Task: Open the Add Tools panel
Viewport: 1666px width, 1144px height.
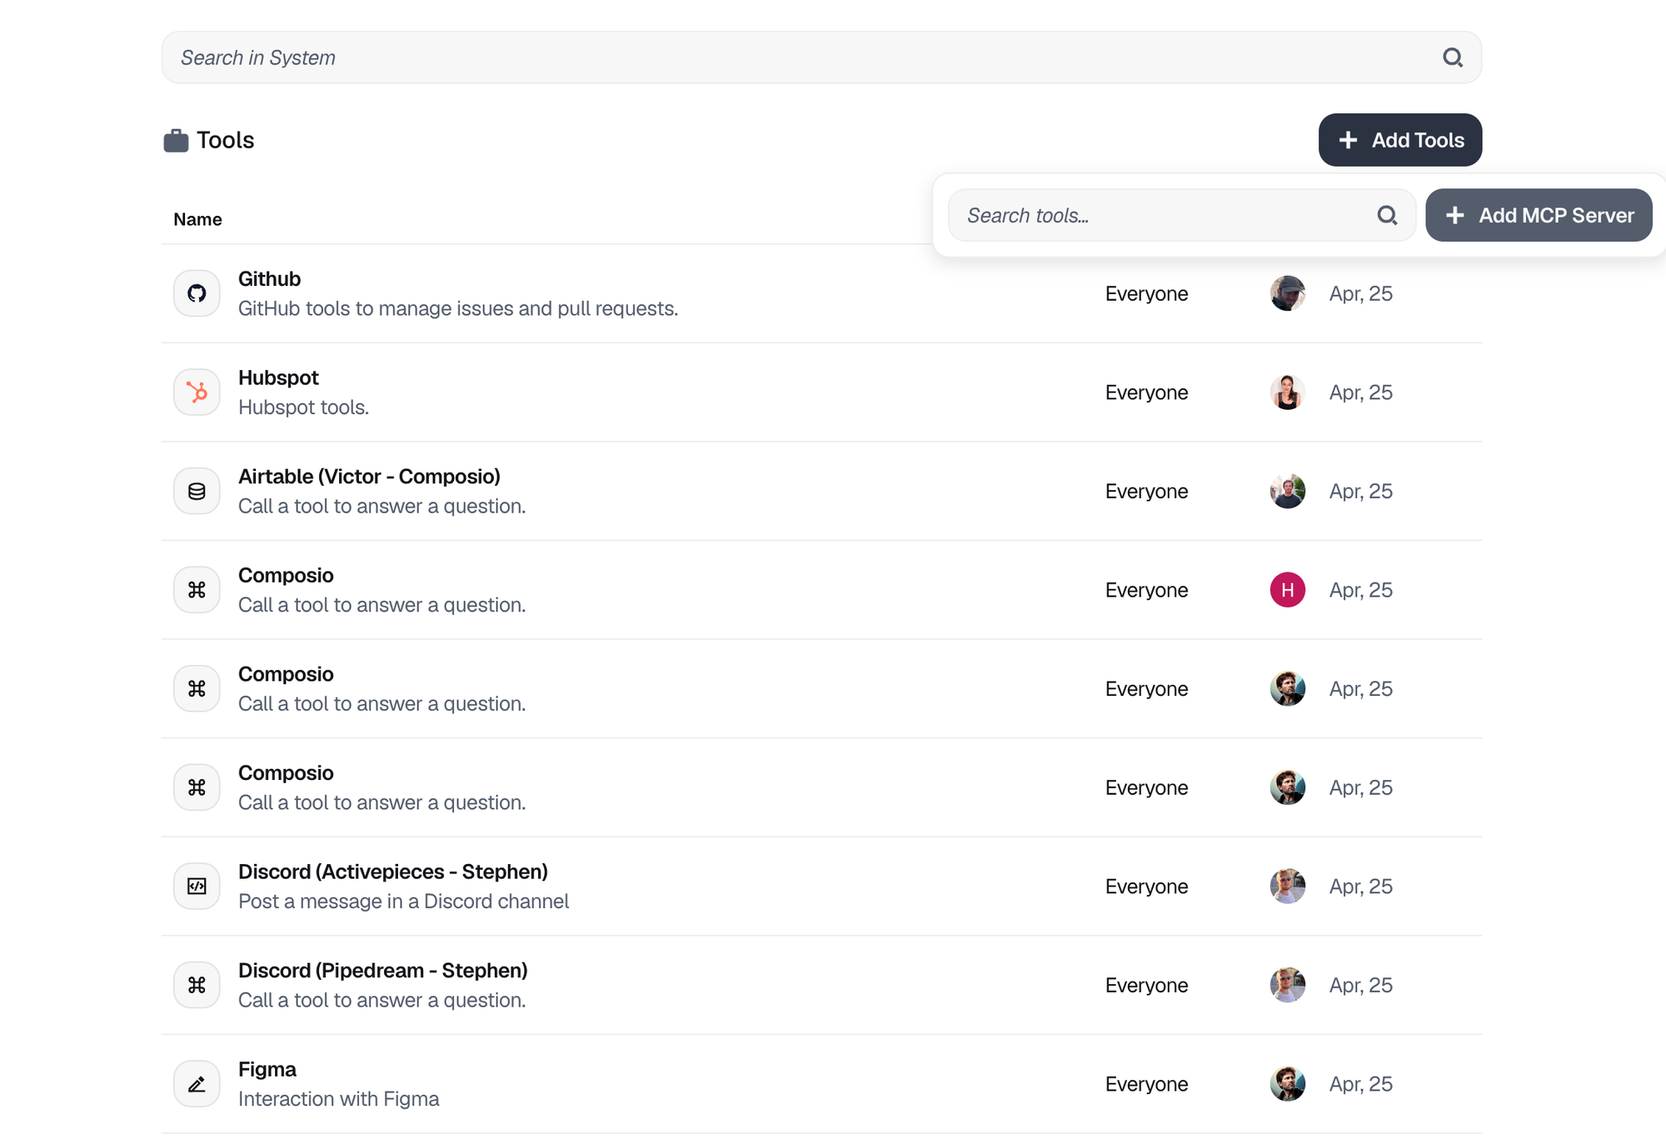Action: [x=1399, y=139]
